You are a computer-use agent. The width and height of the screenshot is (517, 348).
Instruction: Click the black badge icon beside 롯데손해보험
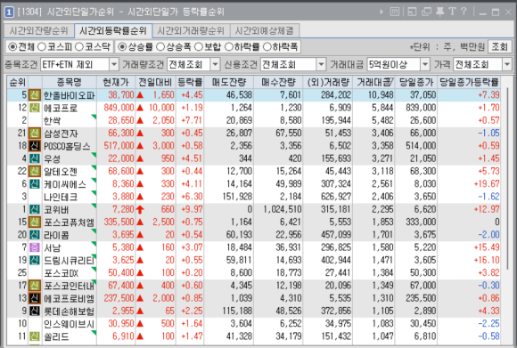tap(35, 311)
